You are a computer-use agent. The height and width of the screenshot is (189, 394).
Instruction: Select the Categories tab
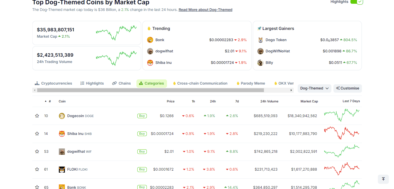tap(151, 83)
